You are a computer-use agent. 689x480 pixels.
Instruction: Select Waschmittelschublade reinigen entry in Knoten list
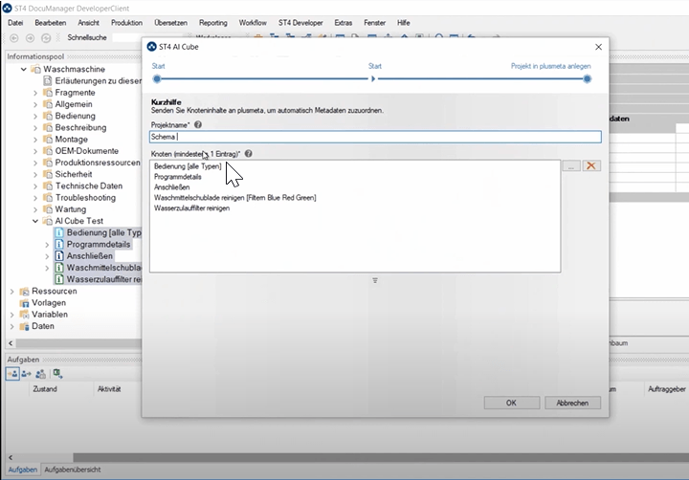[x=235, y=198]
